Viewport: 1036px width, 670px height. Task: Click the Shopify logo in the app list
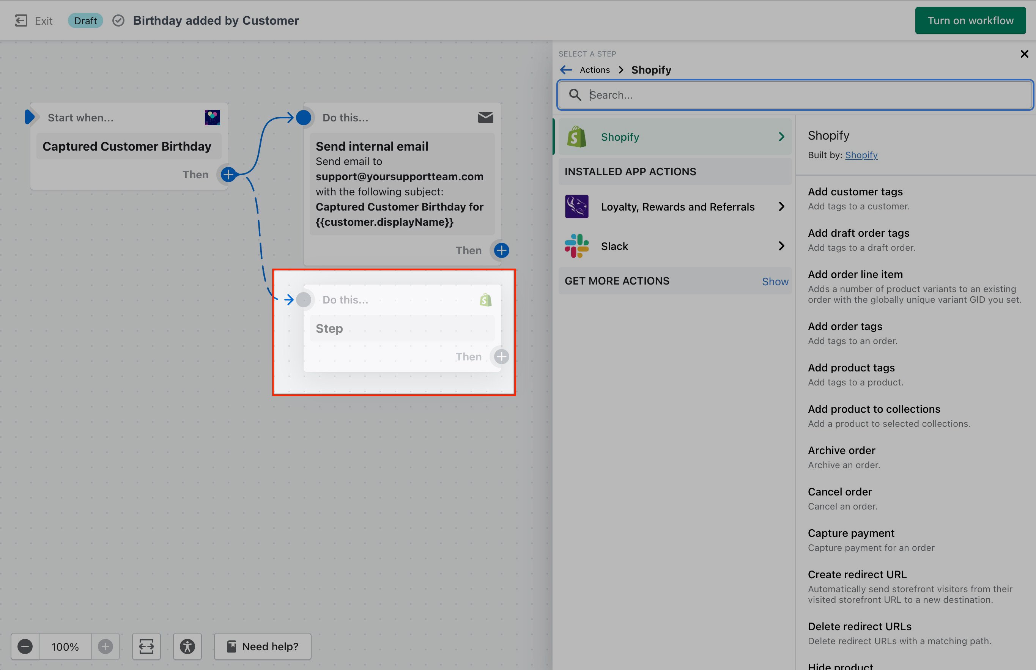coord(576,137)
